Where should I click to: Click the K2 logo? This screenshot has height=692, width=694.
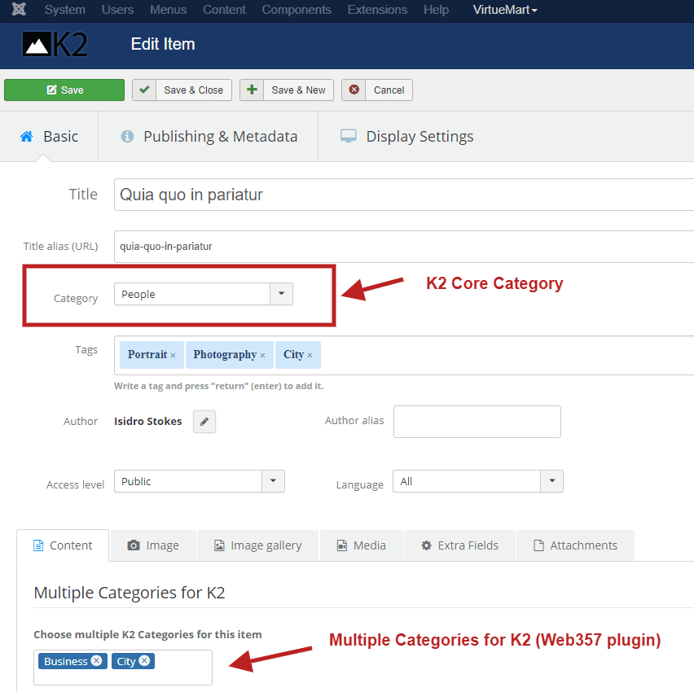tap(55, 44)
